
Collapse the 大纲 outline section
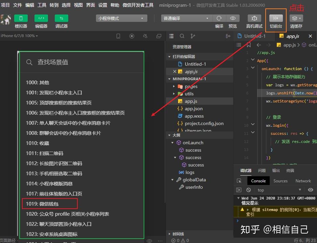coord(169,135)
